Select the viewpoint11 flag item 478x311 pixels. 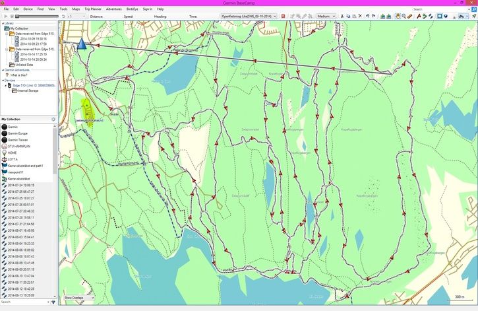click(16, 172)
